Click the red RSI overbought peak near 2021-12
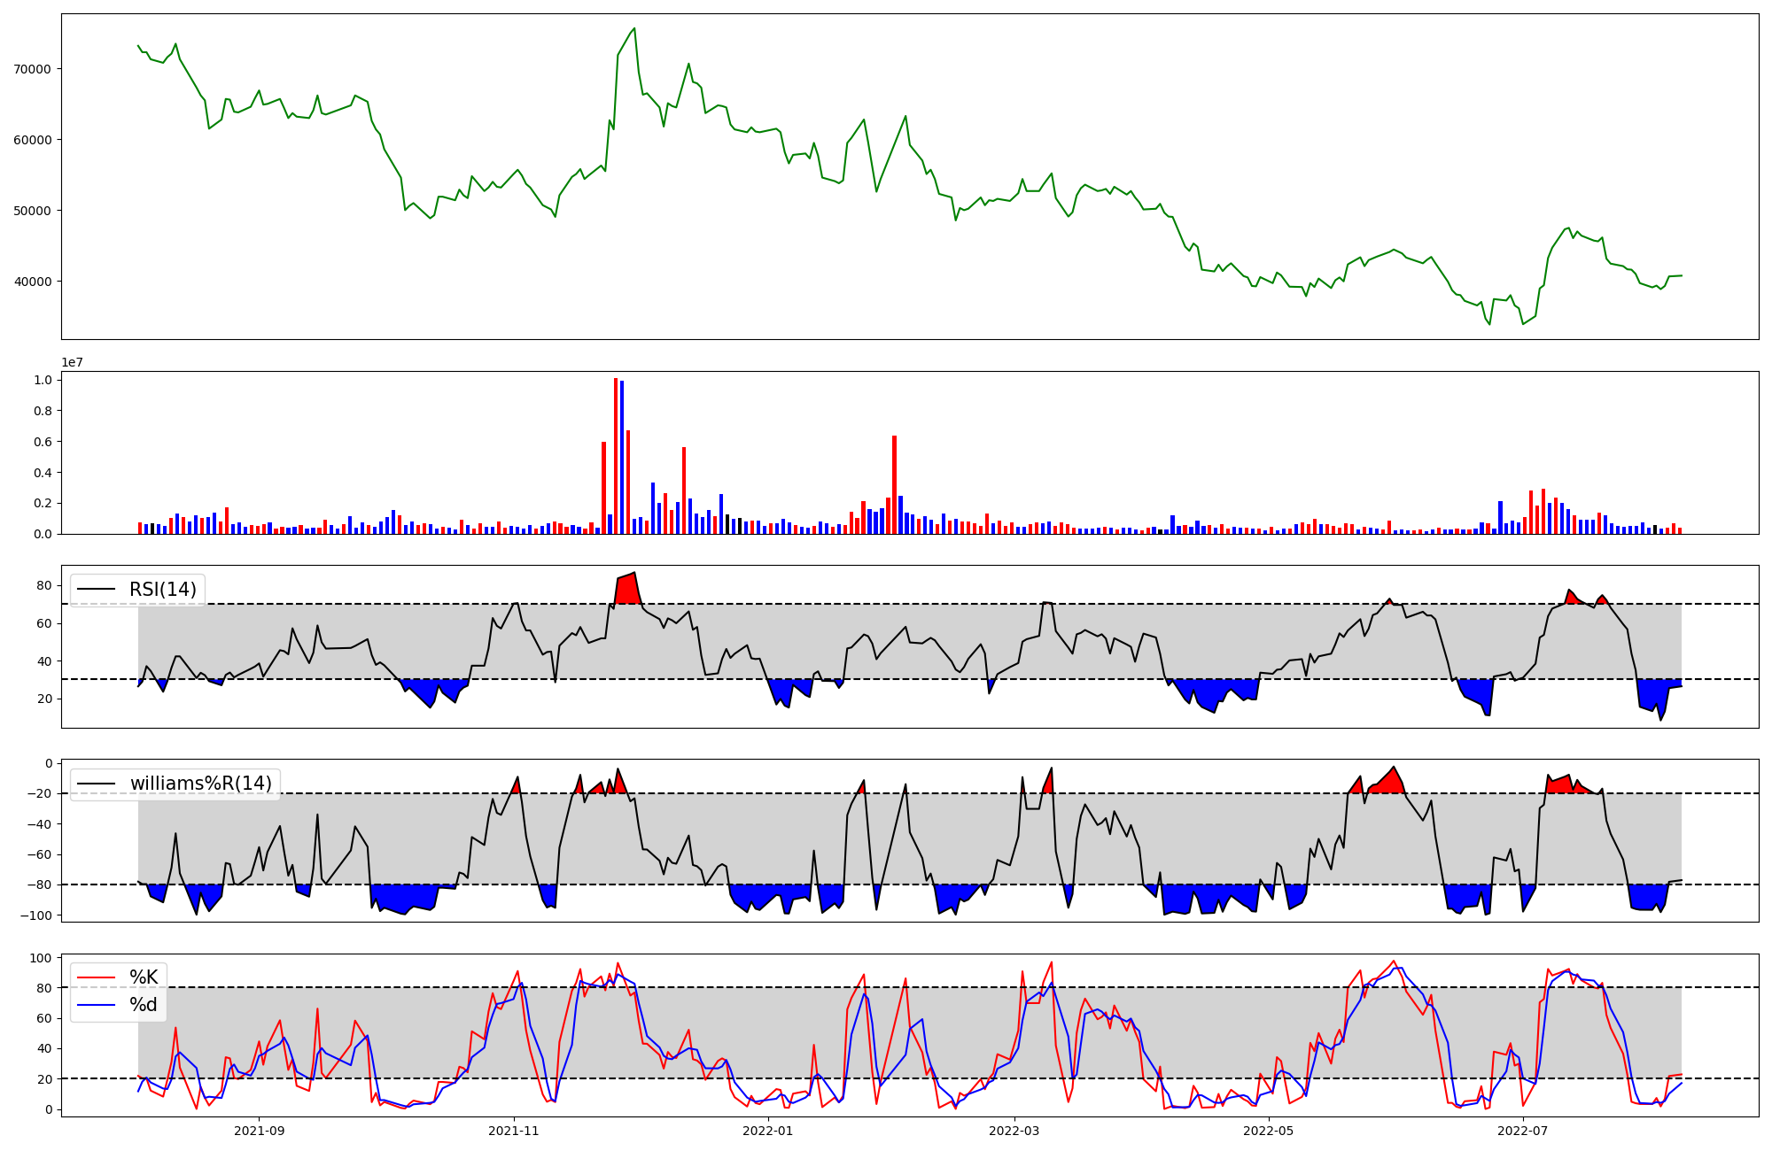 (628, 589)
